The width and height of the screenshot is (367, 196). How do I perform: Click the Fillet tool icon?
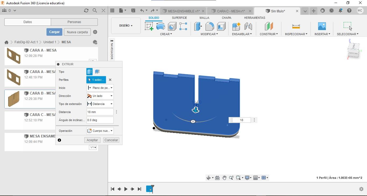(210, 26)
